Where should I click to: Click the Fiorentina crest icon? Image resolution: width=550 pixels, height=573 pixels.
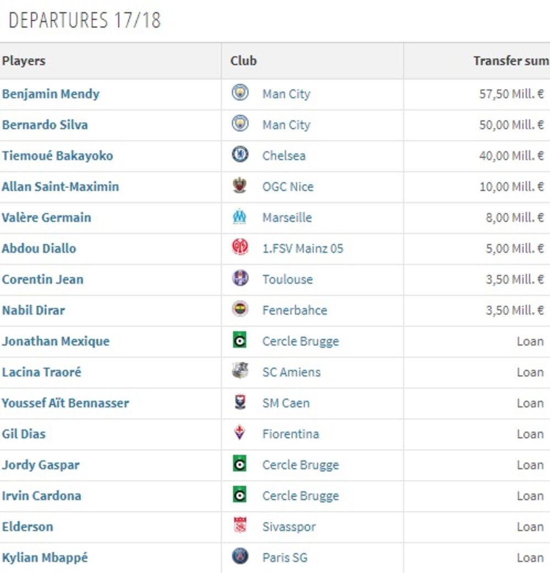click(x=240, y=433)
